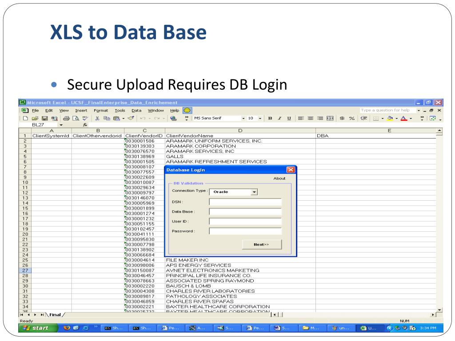Open the borders dropdown arrow

click(383, 118)
